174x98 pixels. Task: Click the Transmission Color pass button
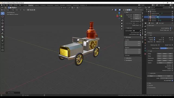(170, 58)
